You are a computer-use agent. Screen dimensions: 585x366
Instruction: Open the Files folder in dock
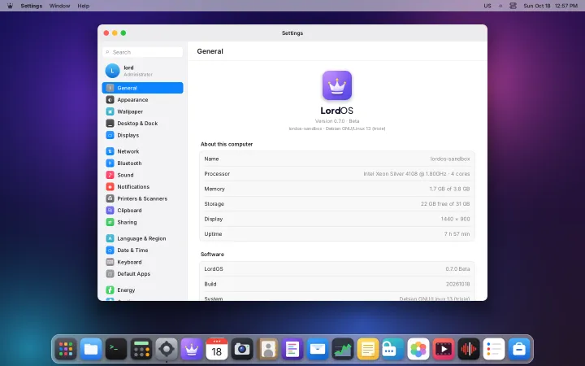click(91, 349)
